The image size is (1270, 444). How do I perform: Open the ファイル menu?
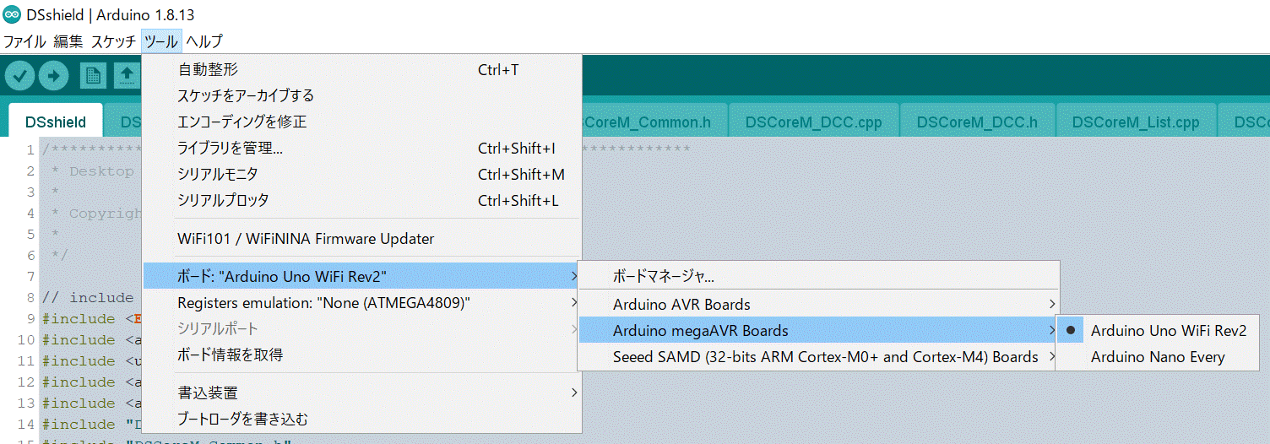25,41
